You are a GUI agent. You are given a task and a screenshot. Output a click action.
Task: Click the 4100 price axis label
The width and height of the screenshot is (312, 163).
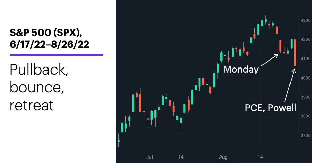(x=305, y=59)
